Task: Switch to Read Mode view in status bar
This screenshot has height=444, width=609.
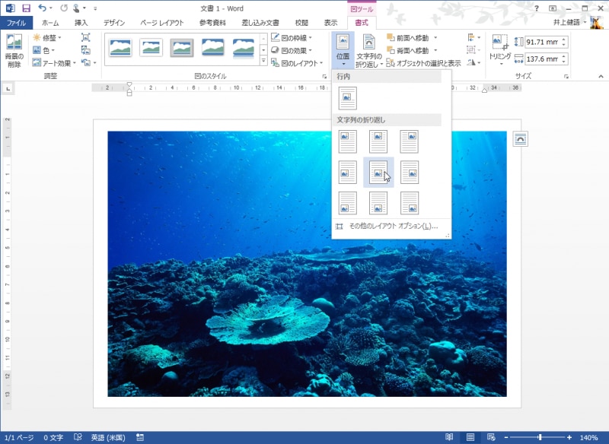Action: click(450, 438)
